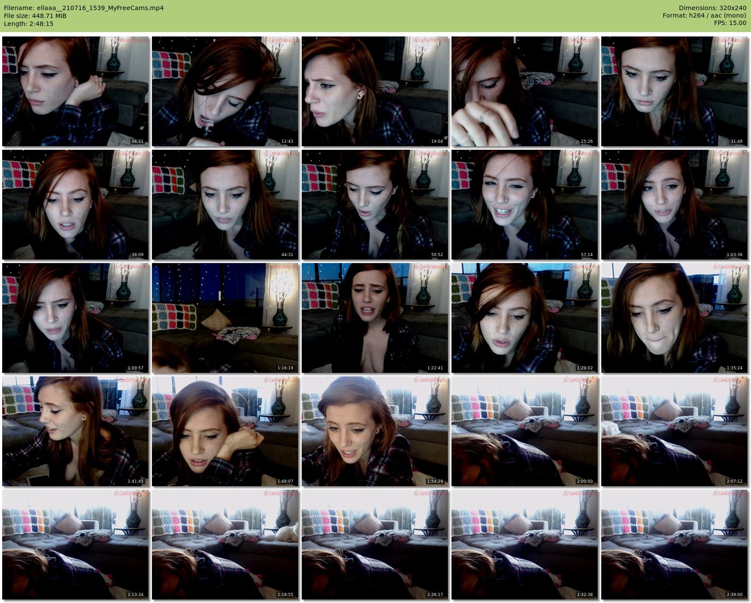Click the Dimensions 320x240 label

tap(712, 8)
